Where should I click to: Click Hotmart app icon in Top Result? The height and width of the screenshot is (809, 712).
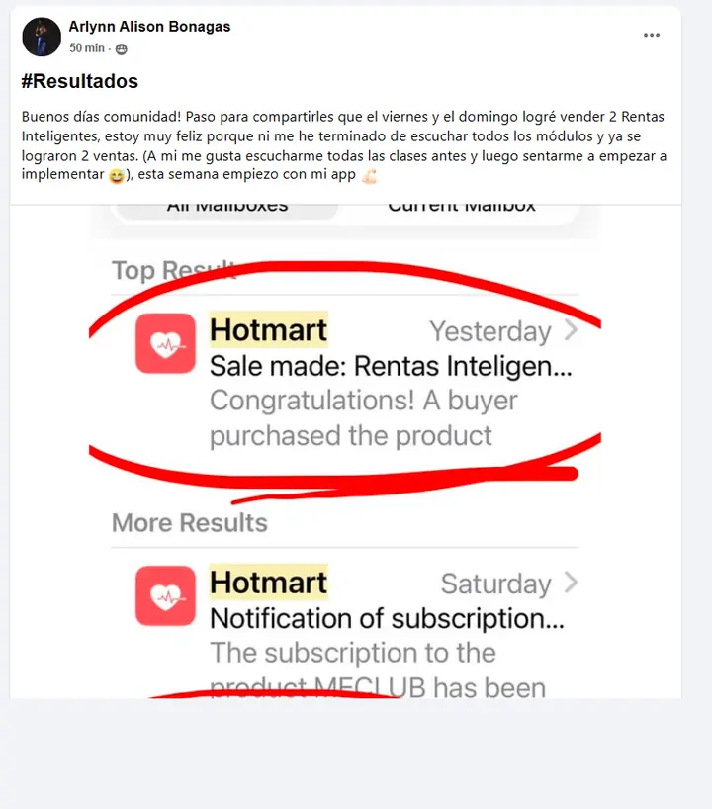coord(165,343)
